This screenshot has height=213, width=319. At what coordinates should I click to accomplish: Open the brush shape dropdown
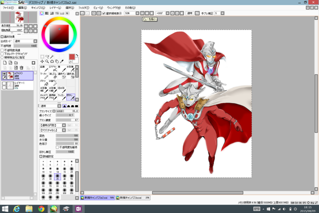[x=64, y=125]
